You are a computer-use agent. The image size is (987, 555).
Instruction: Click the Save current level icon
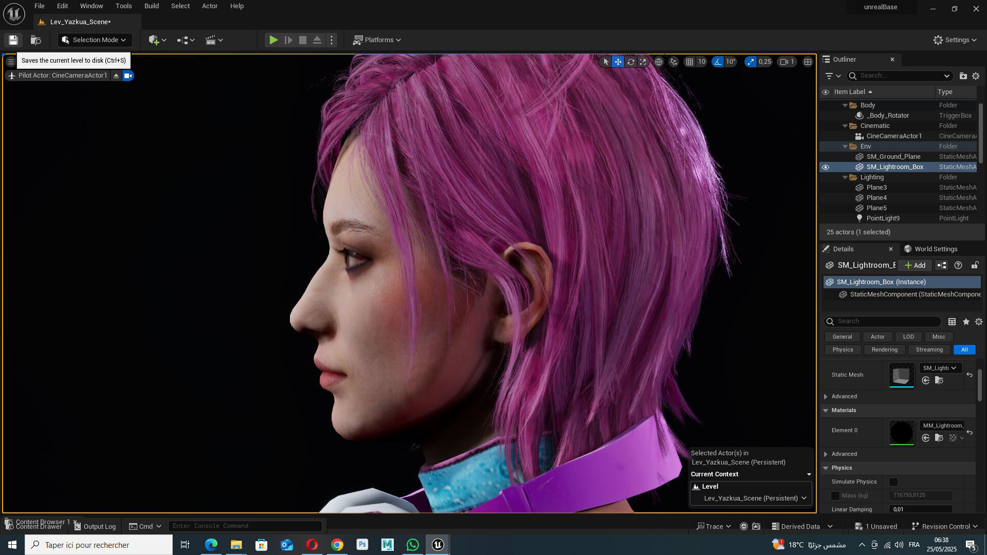pos(13,40)
